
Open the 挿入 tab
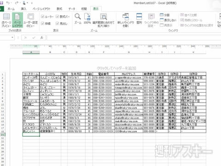click(23, 9)
